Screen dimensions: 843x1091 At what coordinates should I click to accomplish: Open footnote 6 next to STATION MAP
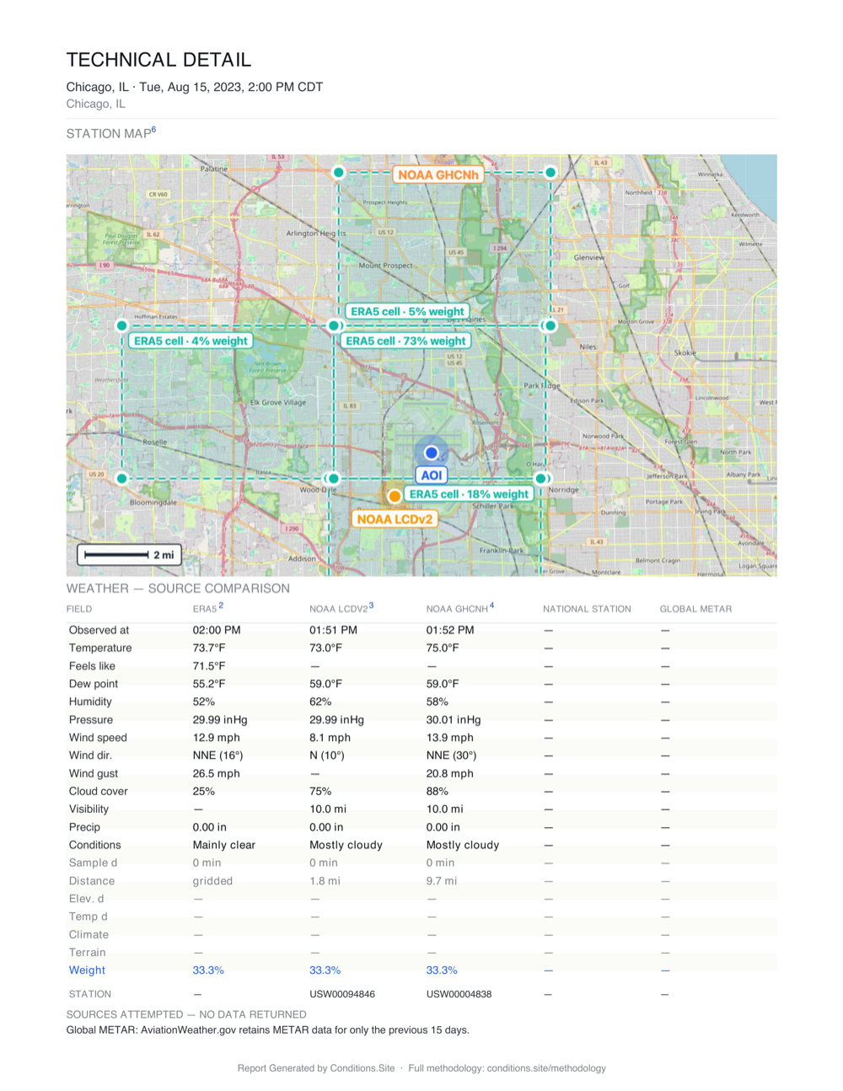coord(153,130)
